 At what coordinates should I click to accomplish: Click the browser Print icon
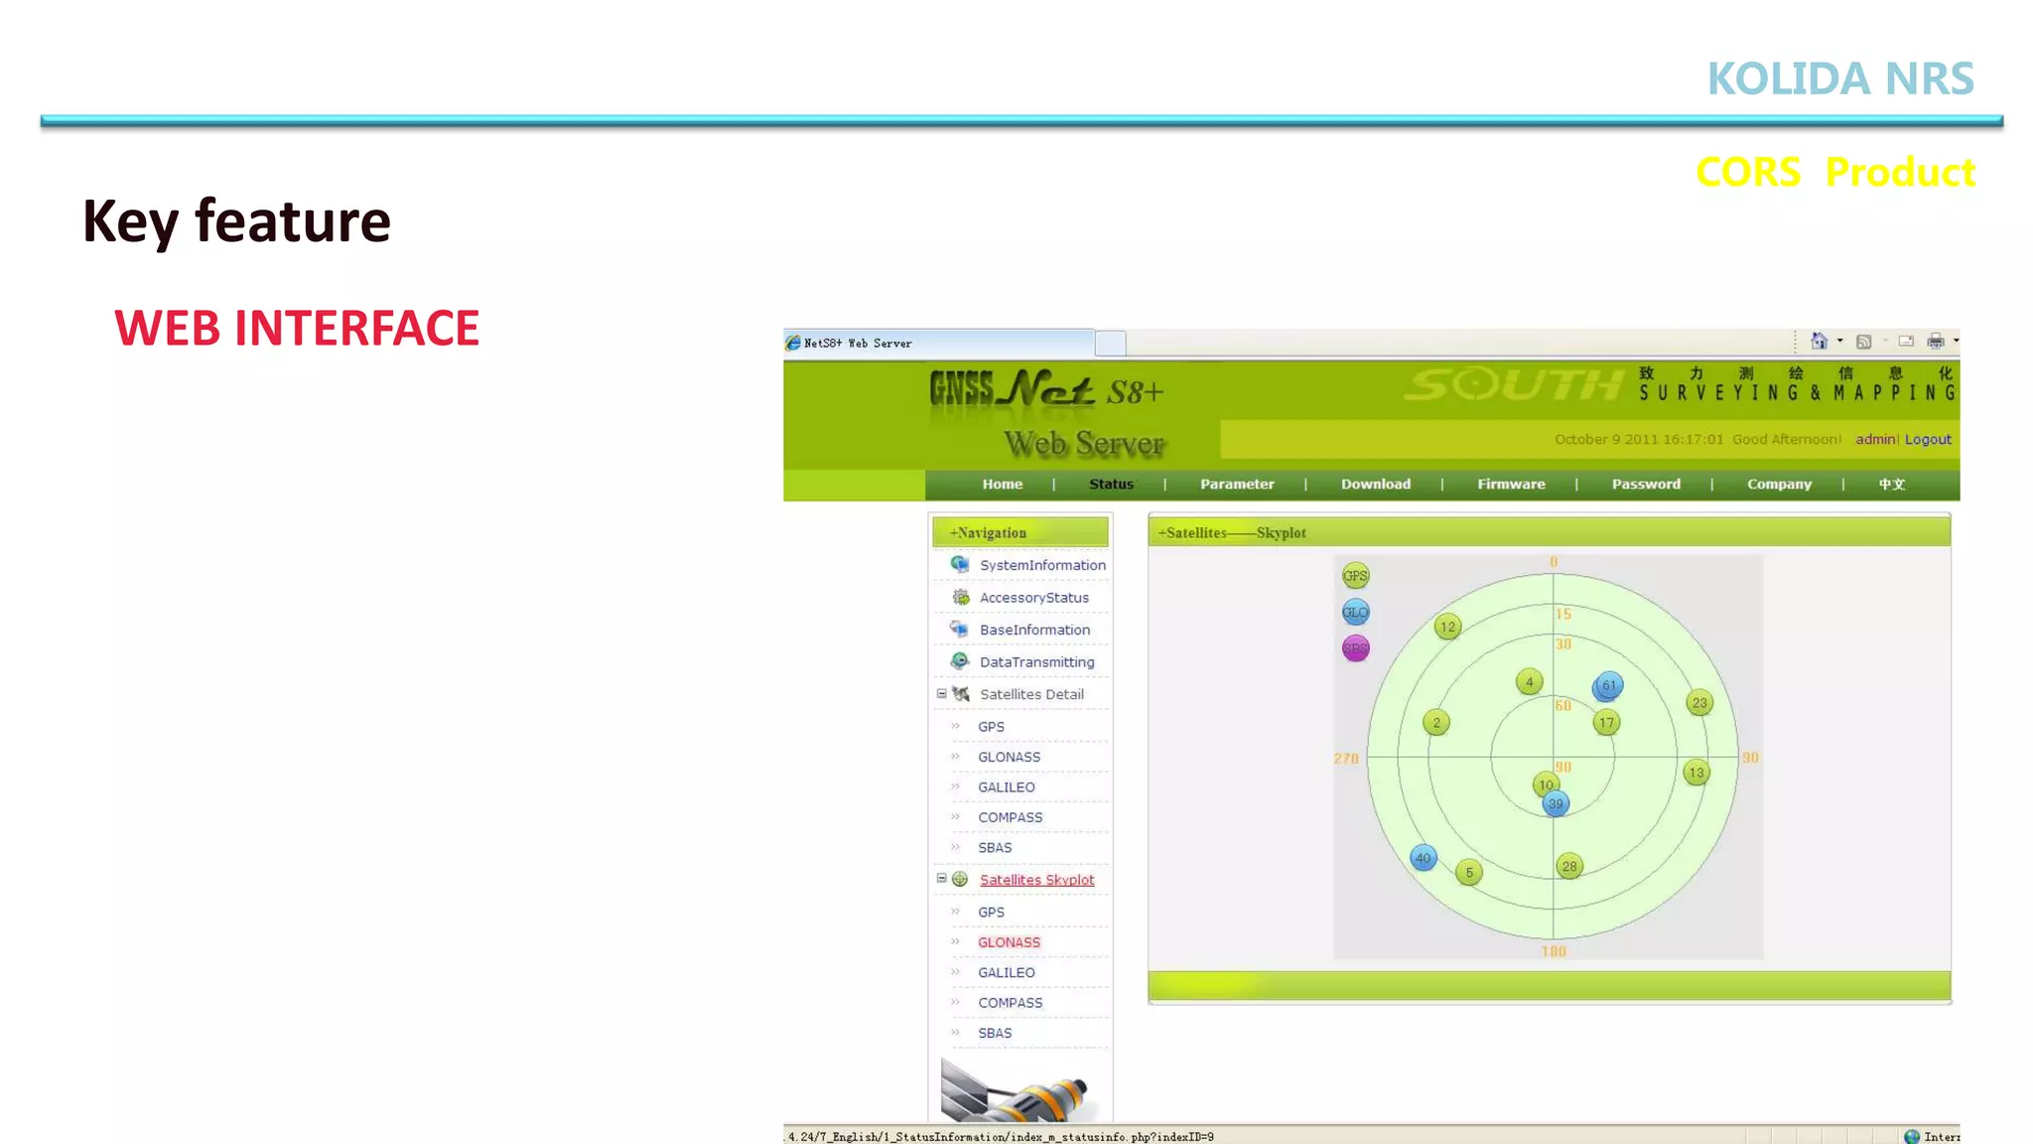[1935, 342]
